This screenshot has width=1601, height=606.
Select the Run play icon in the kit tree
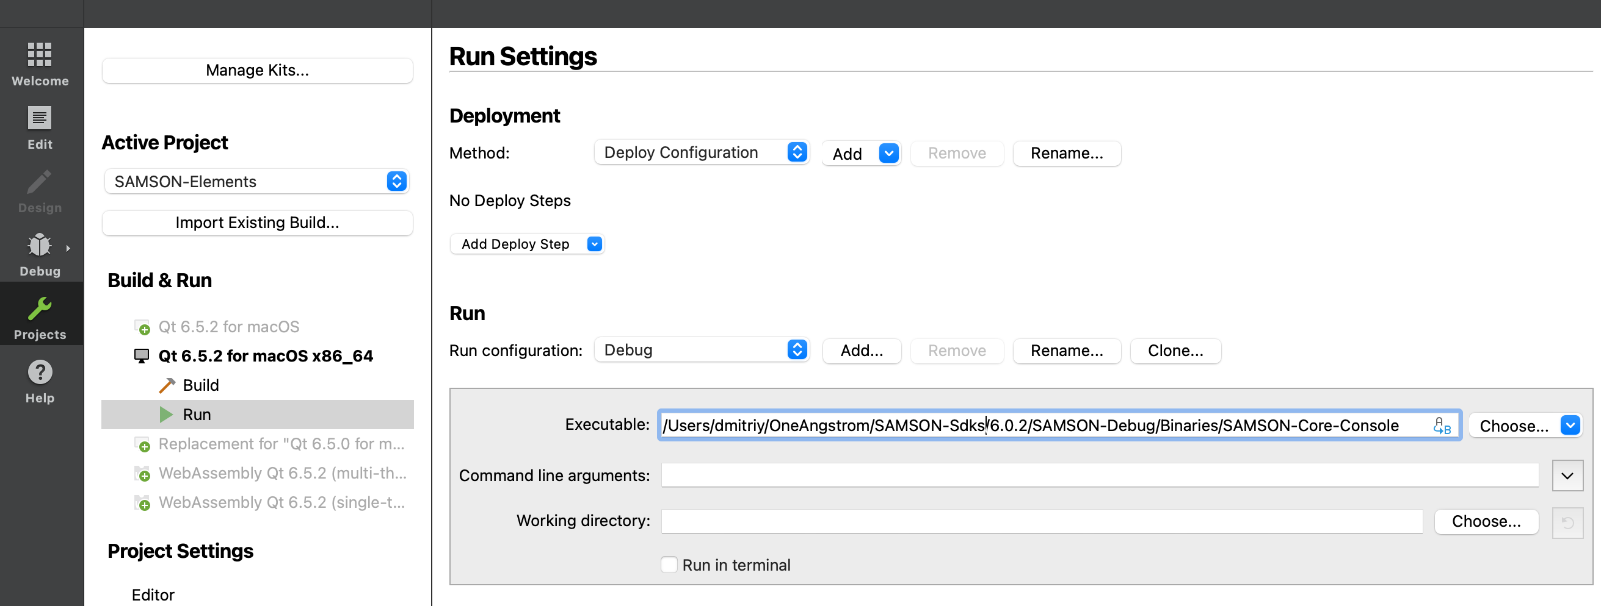(167, 415)
